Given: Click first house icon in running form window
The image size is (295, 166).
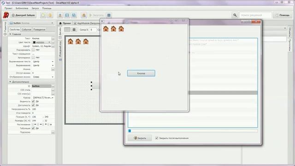Looking at the screenshot, I should point(106,29).
